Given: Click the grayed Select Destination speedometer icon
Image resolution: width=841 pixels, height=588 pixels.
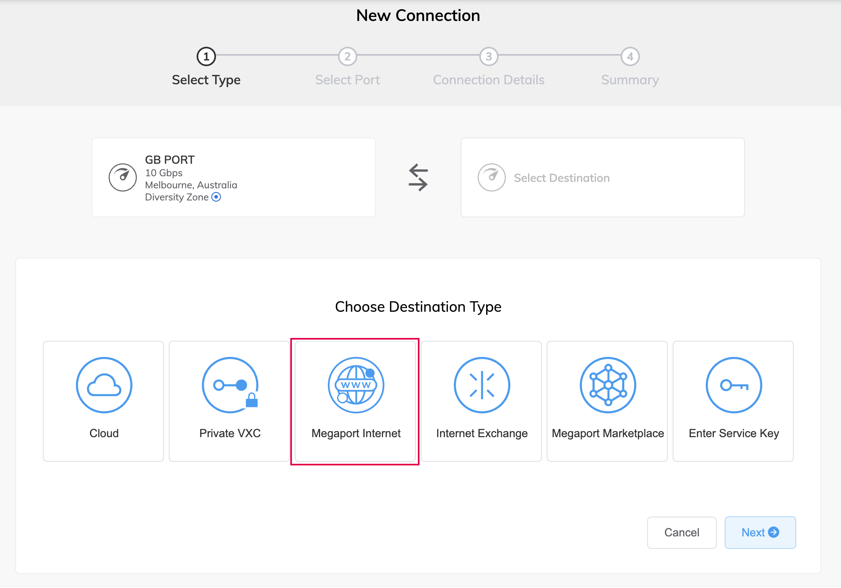Looking at the screenshot, I should pos(491,177).
